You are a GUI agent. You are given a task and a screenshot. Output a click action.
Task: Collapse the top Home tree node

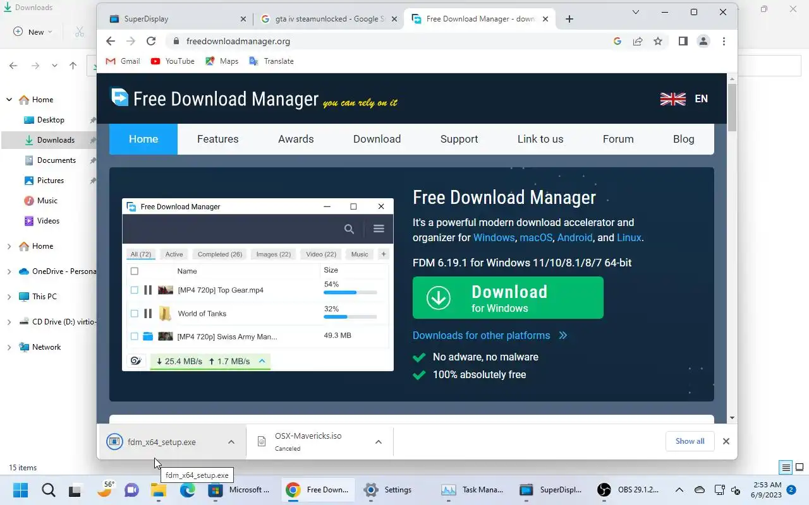[x=9, y=100]
